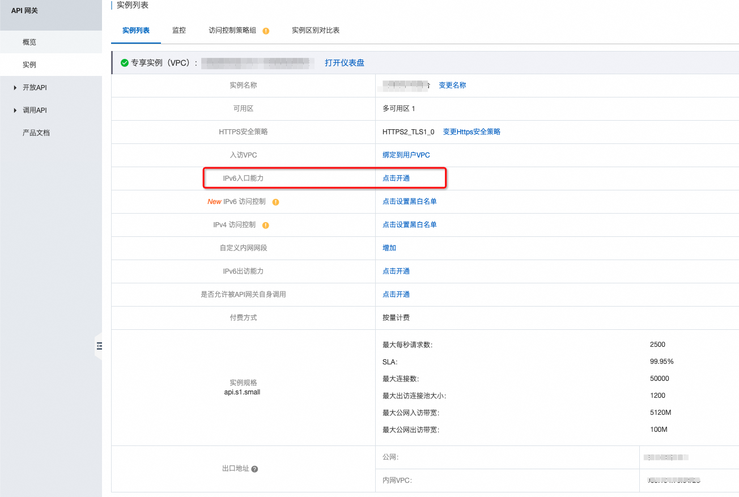The image size is (739, 497).
Task: Click the 打开仪表盘 link
Action: [x=345, y=63]
